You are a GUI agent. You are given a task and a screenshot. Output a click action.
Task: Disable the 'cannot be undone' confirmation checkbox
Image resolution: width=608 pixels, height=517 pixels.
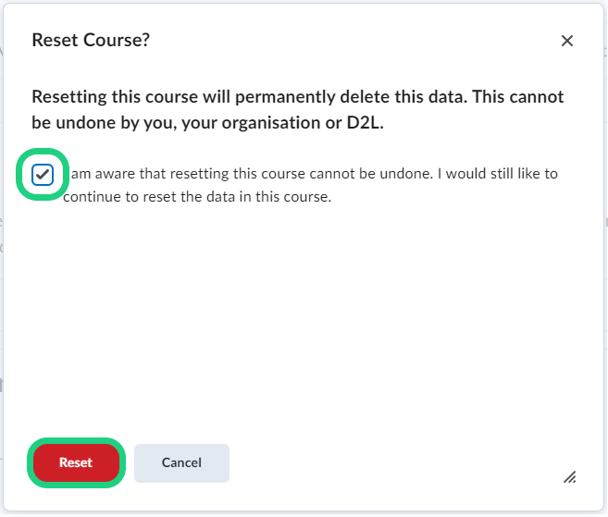43,175
